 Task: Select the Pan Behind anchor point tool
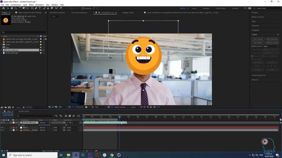(x=28, y=8)
